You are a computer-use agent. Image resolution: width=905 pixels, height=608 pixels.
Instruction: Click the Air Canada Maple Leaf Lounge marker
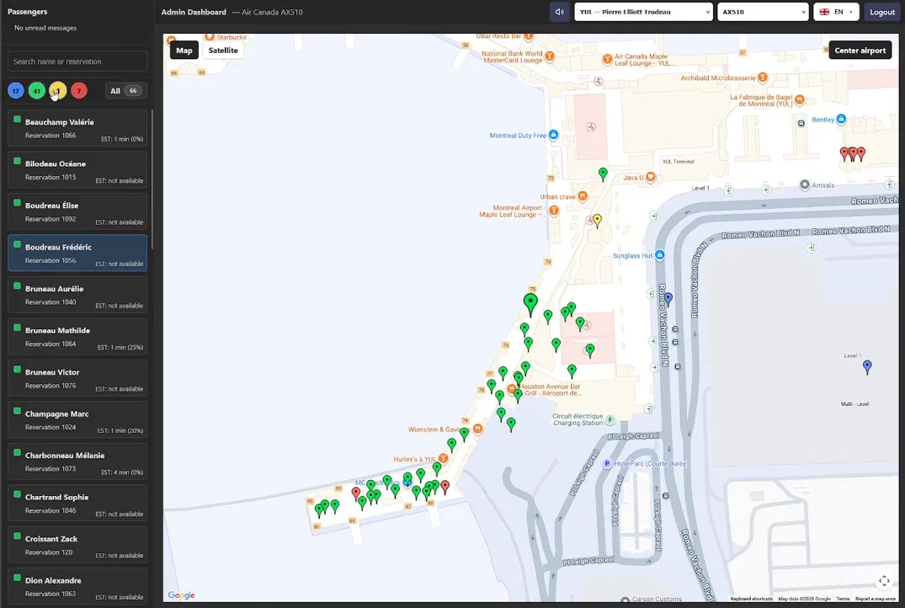click(607, 59)
